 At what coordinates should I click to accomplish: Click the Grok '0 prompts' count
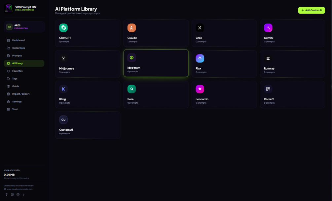[x=201, y=42]
